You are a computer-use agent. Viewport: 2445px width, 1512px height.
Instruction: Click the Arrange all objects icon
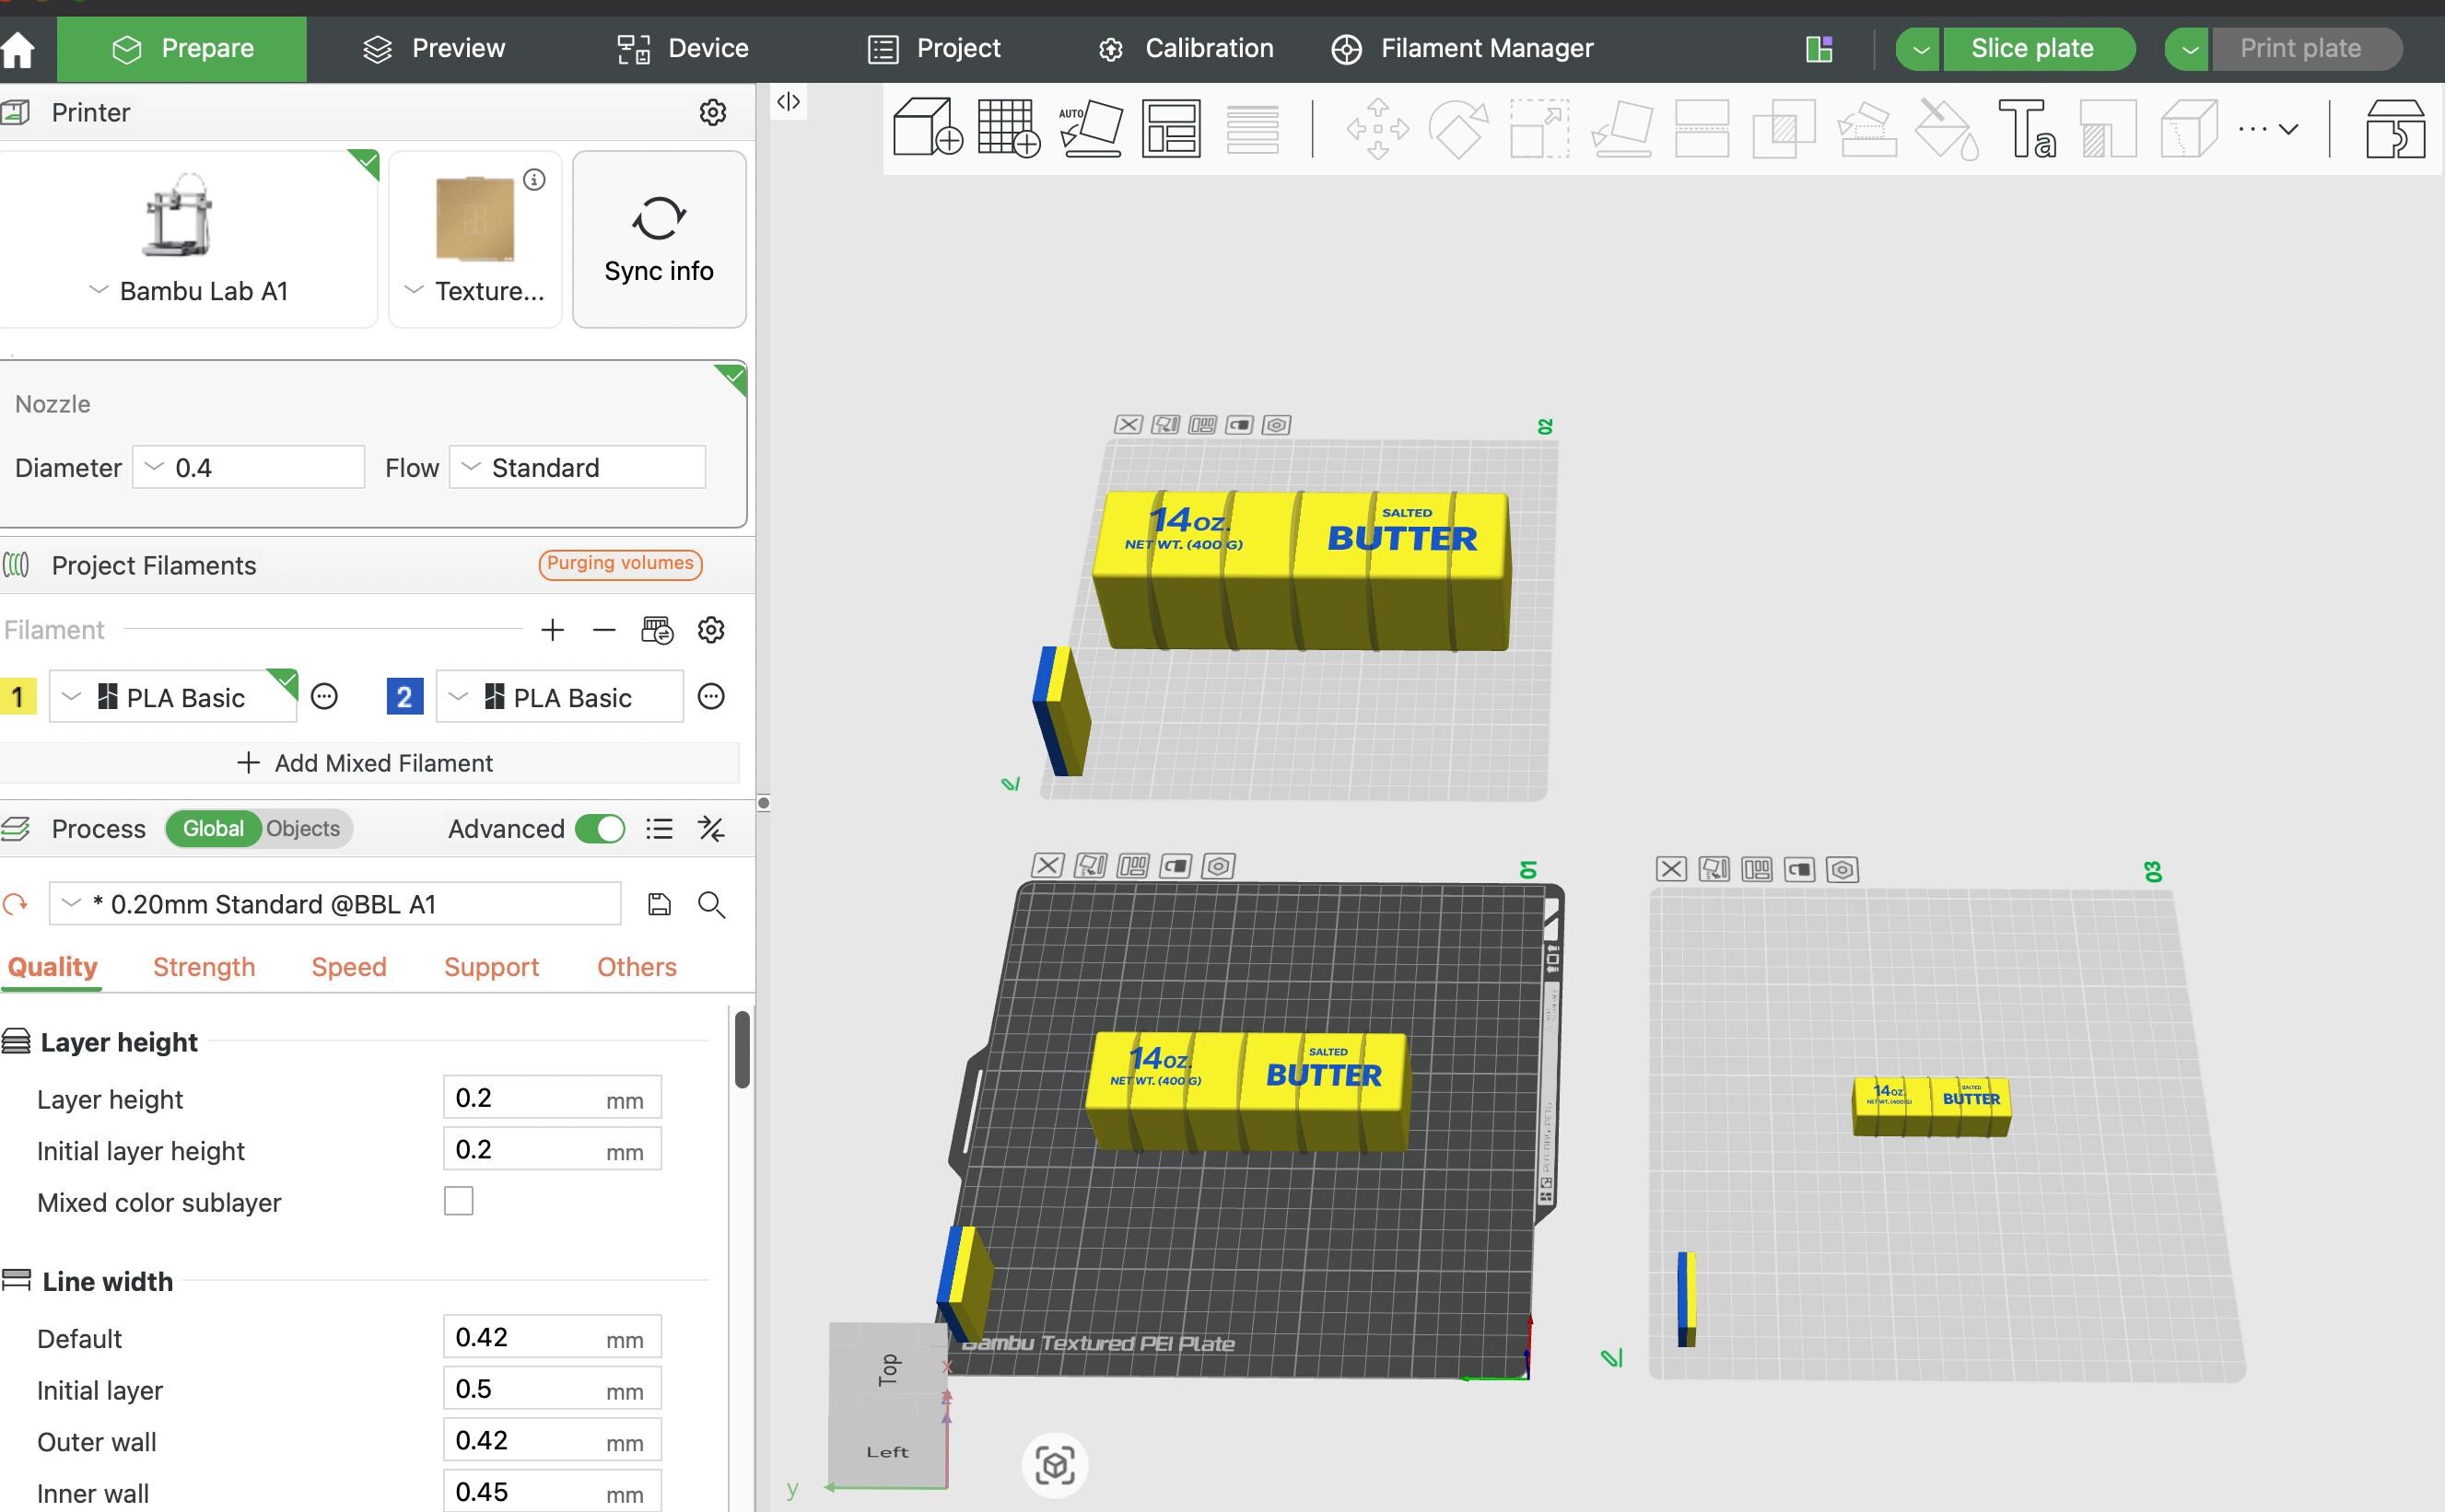coord(1172,128)
